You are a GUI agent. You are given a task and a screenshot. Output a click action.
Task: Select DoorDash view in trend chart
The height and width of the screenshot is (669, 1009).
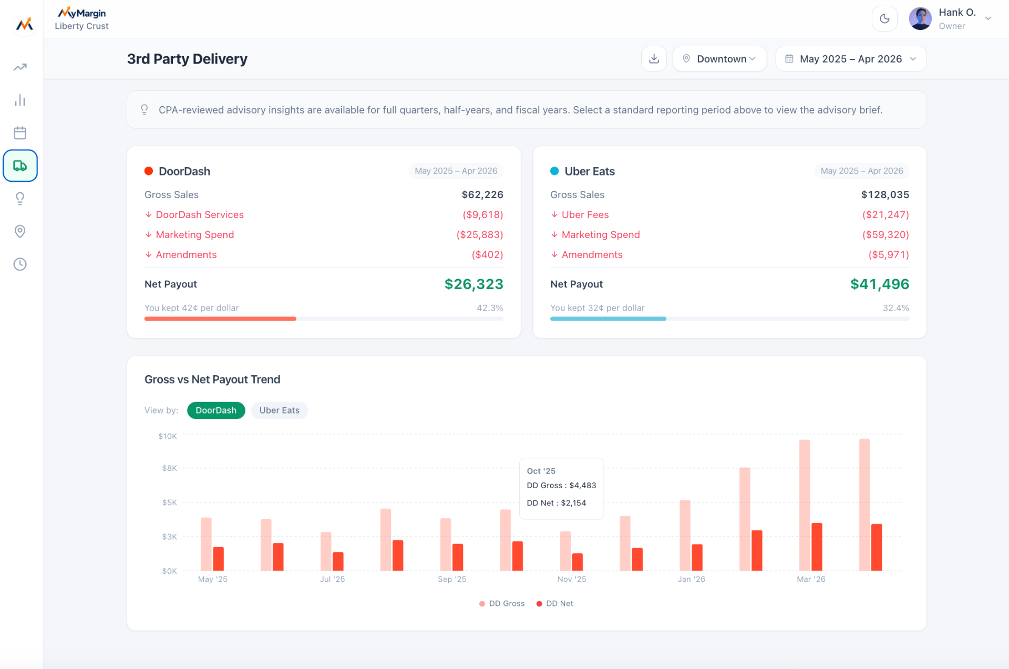point(216,410)
